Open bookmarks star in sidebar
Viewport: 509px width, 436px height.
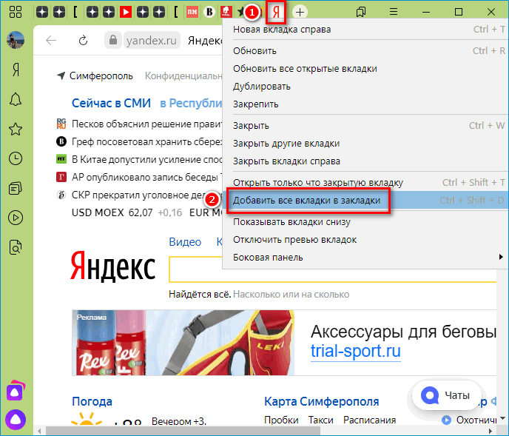click(x=16, y=130)
